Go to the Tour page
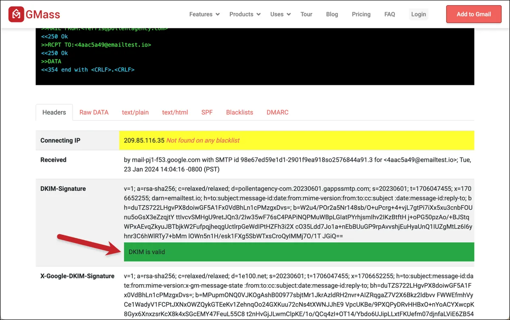This screenshot has width=510, height=320. [306, 14]
